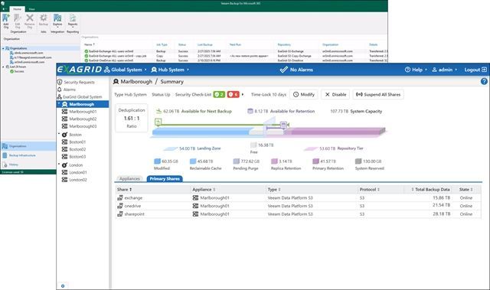Switch to the View ribbon tab in Veeam
The height and width of the screenshot is (290, 490).
31,9
